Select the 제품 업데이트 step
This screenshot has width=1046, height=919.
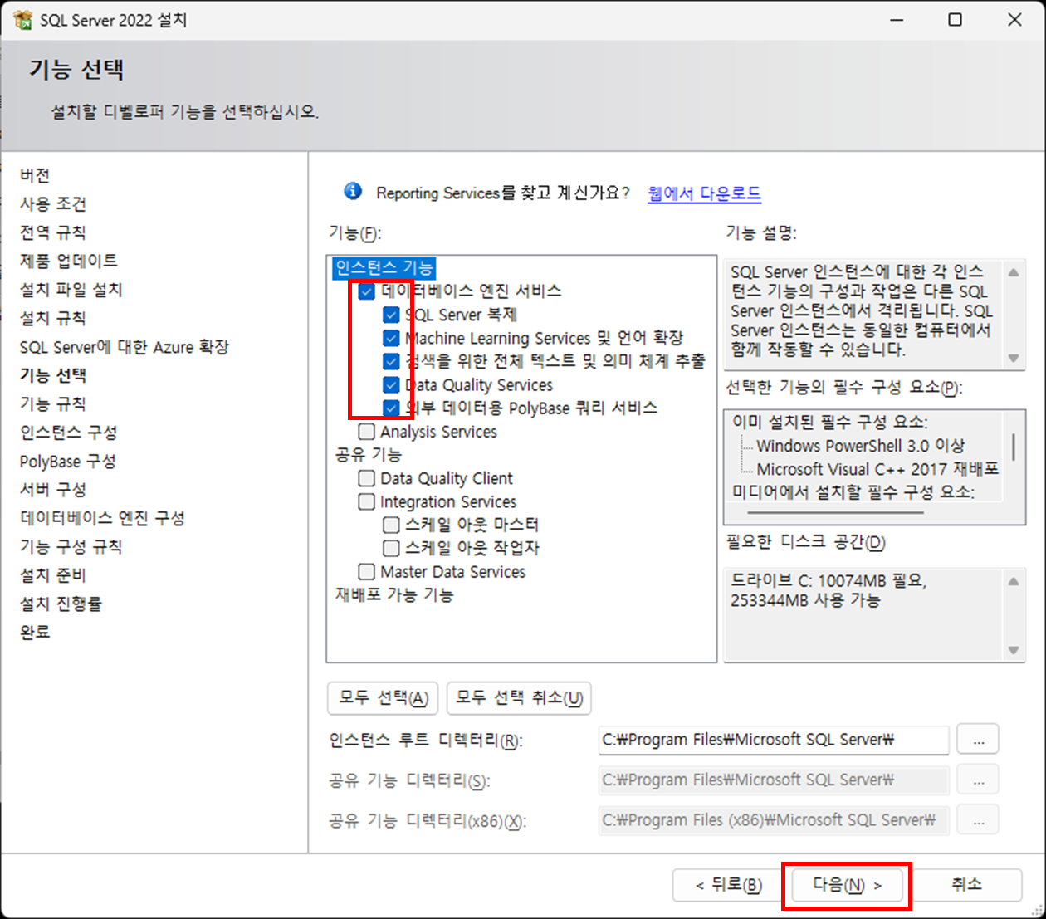pyautogui.click(x=69, y=261)
